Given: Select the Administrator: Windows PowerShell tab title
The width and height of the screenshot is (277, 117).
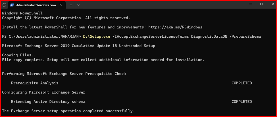Looking at the screenshot, I should [36, 5].
